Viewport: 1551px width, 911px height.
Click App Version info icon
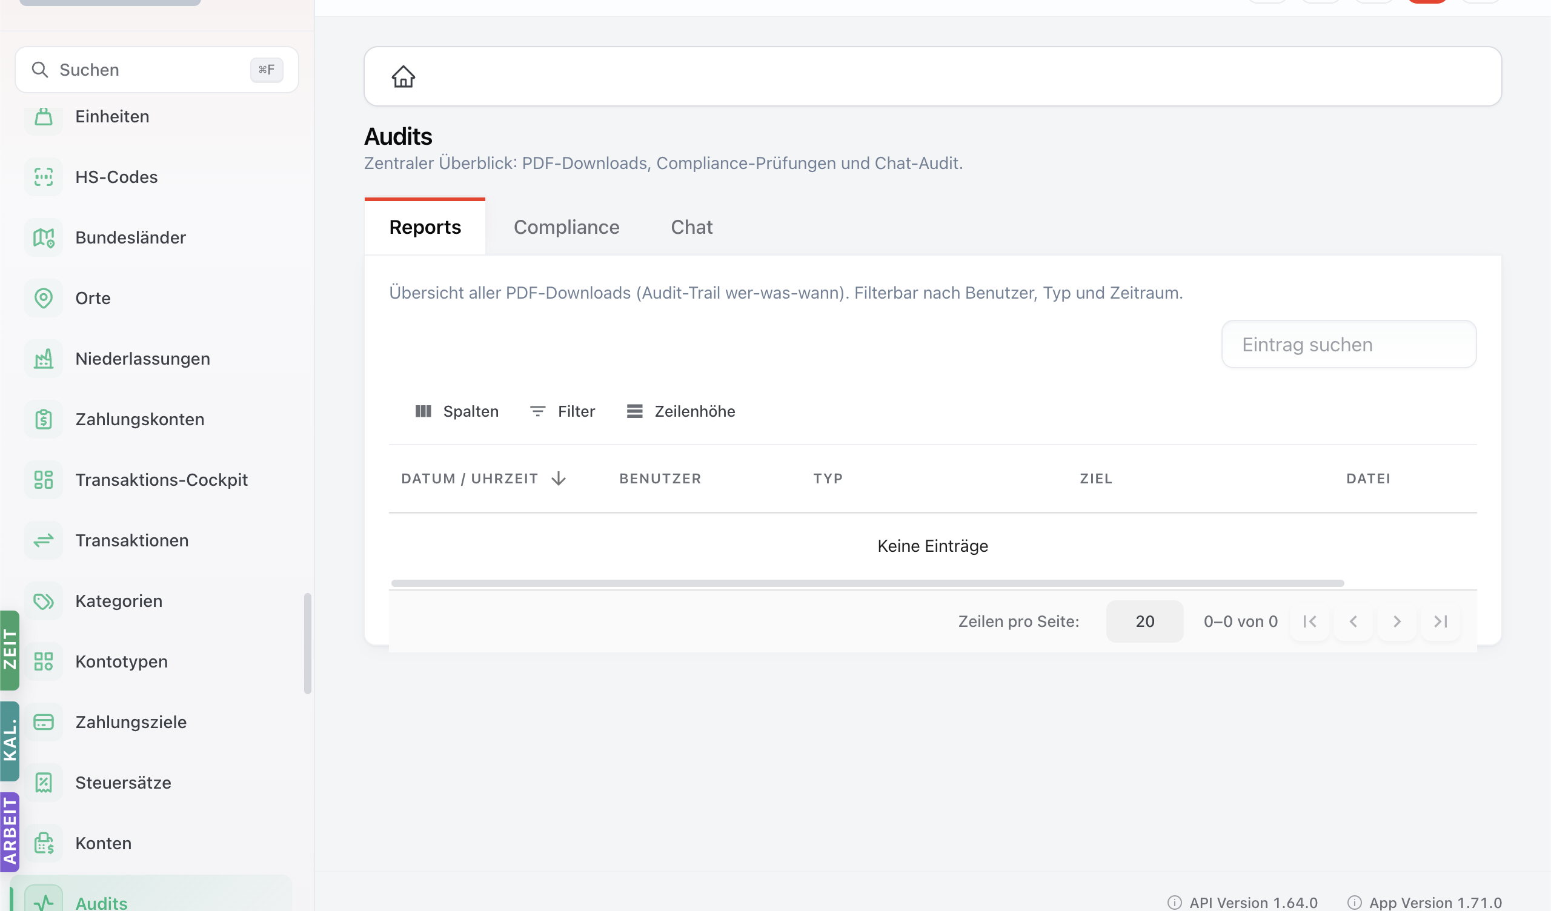1354,903
